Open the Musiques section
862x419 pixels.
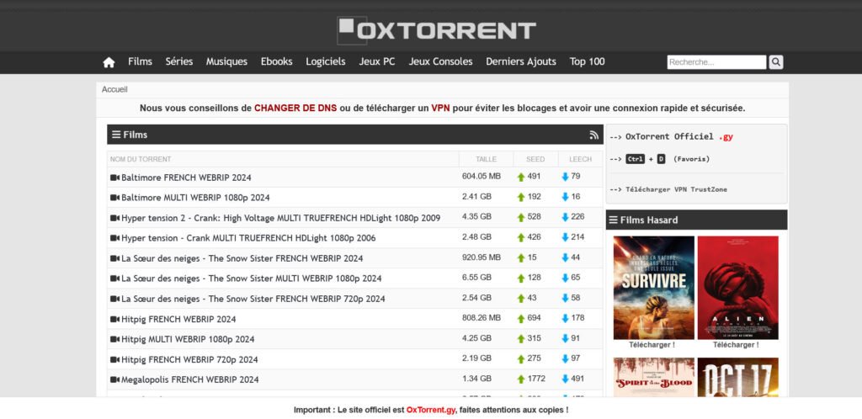click(x=226, y=61)
